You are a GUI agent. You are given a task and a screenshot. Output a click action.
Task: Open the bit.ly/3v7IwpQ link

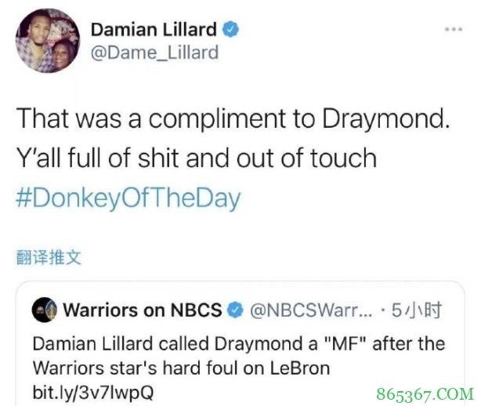(x=93, y=392)
